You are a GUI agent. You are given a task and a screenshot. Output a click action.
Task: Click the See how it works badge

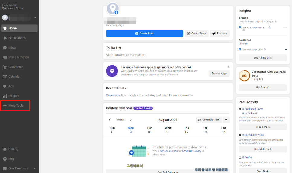pyautogui.click(x=143, y=108)
